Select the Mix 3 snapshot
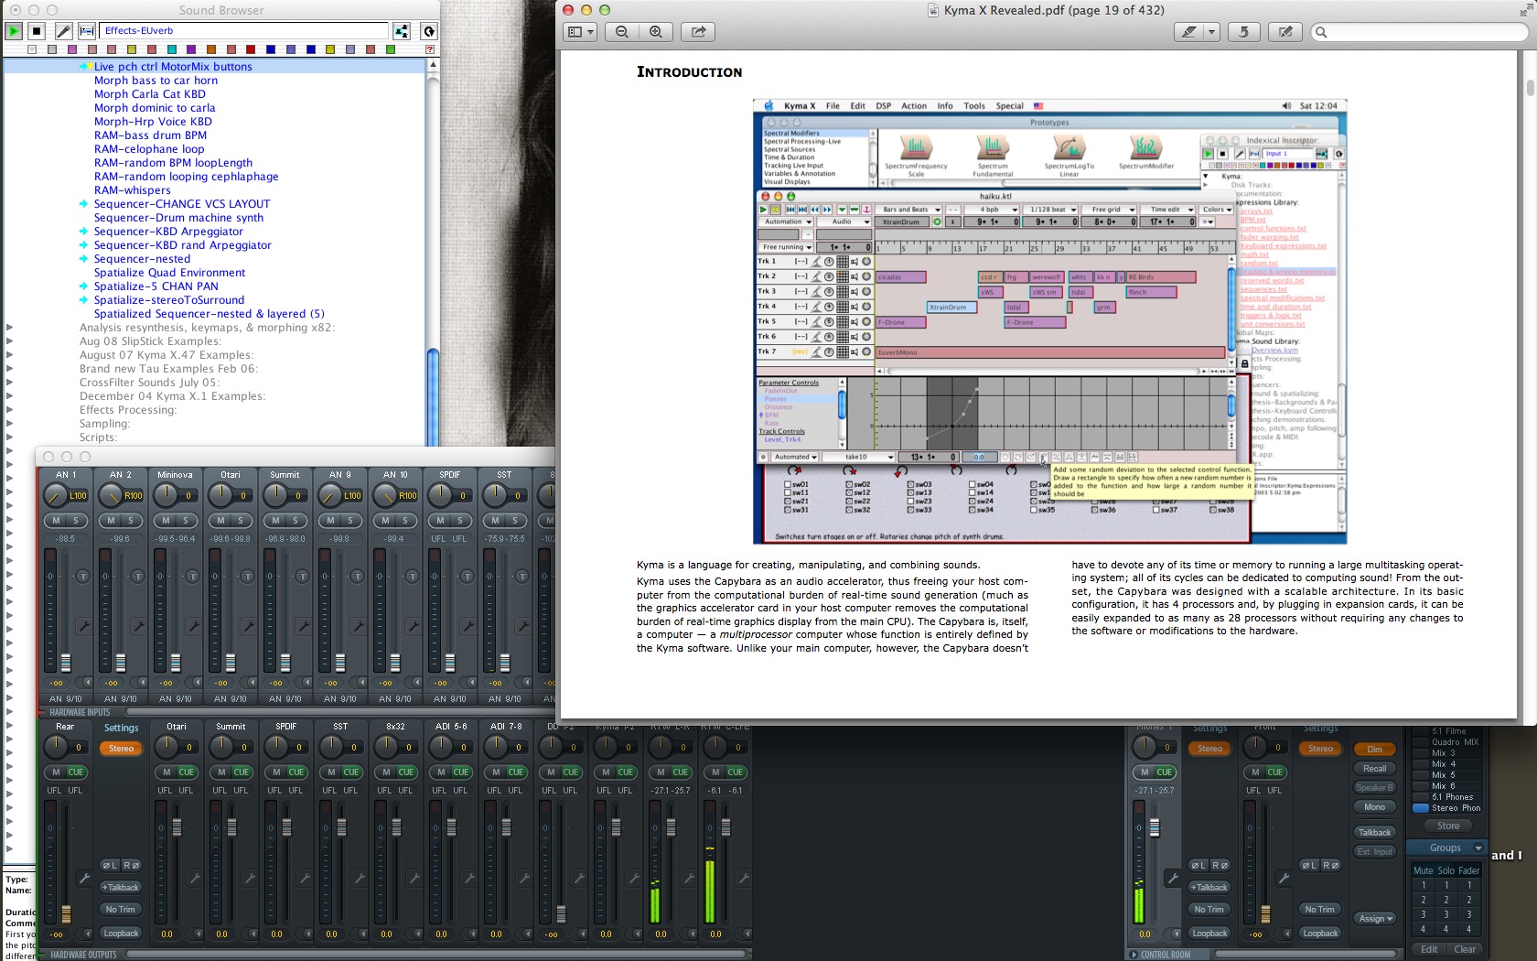This screenshot has width=1537, height=961. click(x=1447, y=753)
